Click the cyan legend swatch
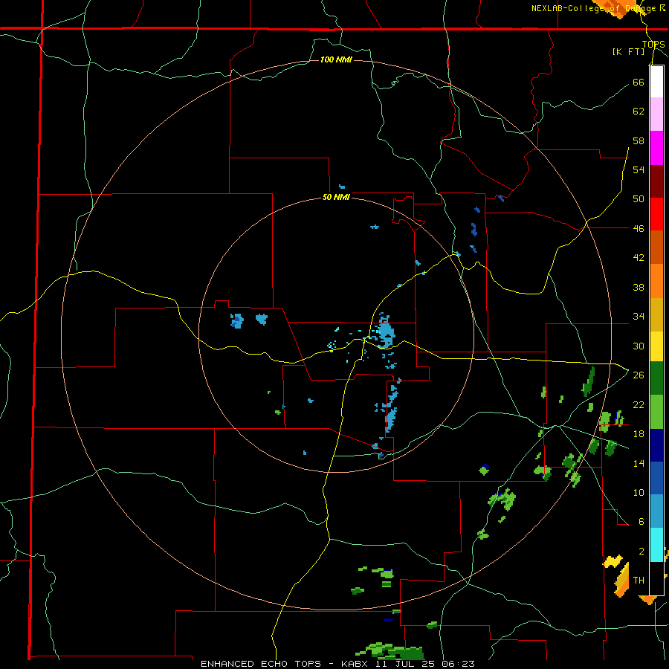 click(656, 545)
